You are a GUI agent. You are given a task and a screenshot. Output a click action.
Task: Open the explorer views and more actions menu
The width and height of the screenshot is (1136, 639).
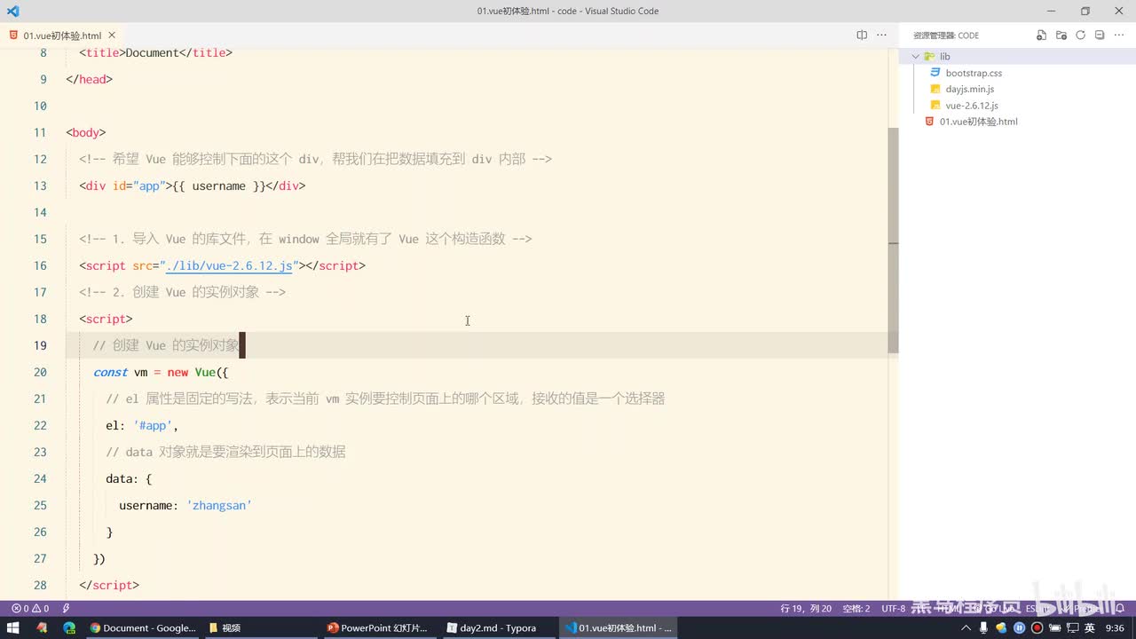[1119, 35]
